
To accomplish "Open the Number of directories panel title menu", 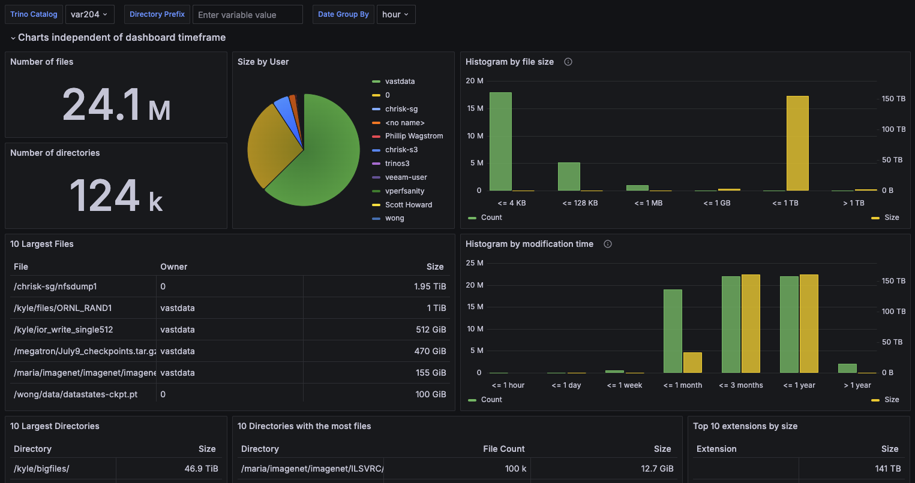I will tap(55, 153).
